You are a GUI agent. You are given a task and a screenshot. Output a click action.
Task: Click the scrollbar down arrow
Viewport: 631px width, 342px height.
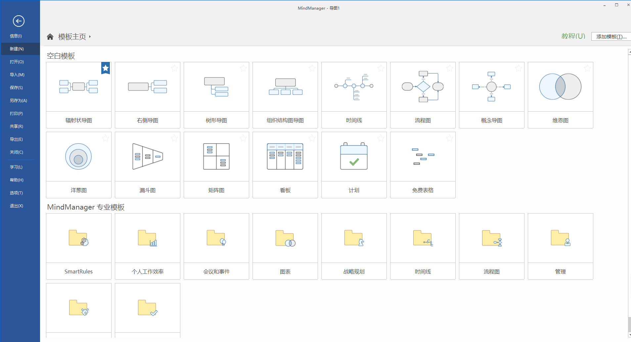point(629,335)
